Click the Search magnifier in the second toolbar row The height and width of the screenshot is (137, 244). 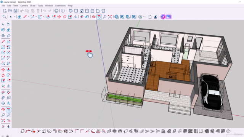pyautogui.click(x=4, y=17)
